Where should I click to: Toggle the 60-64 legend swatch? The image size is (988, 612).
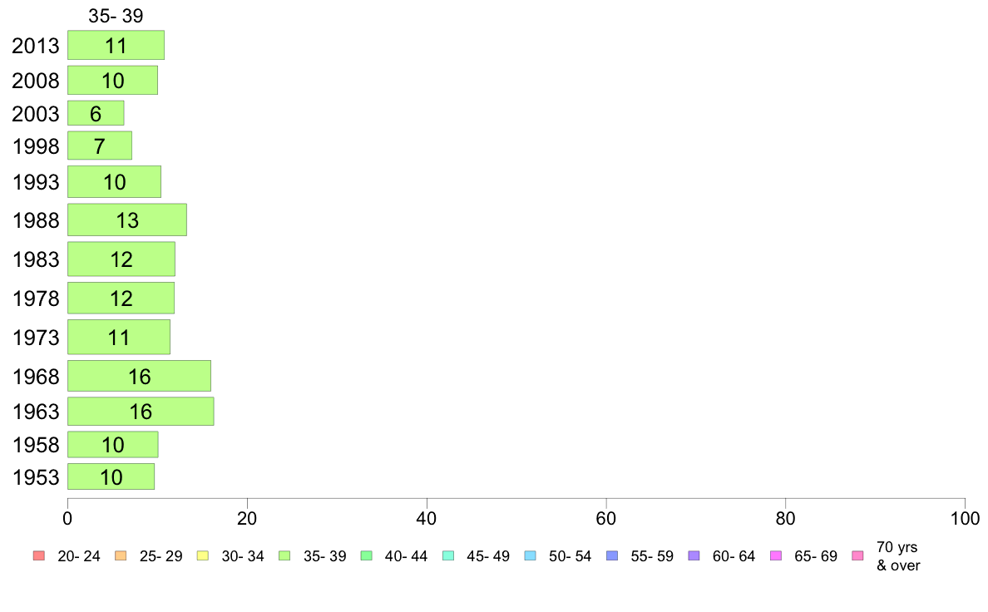coord(694,556)
